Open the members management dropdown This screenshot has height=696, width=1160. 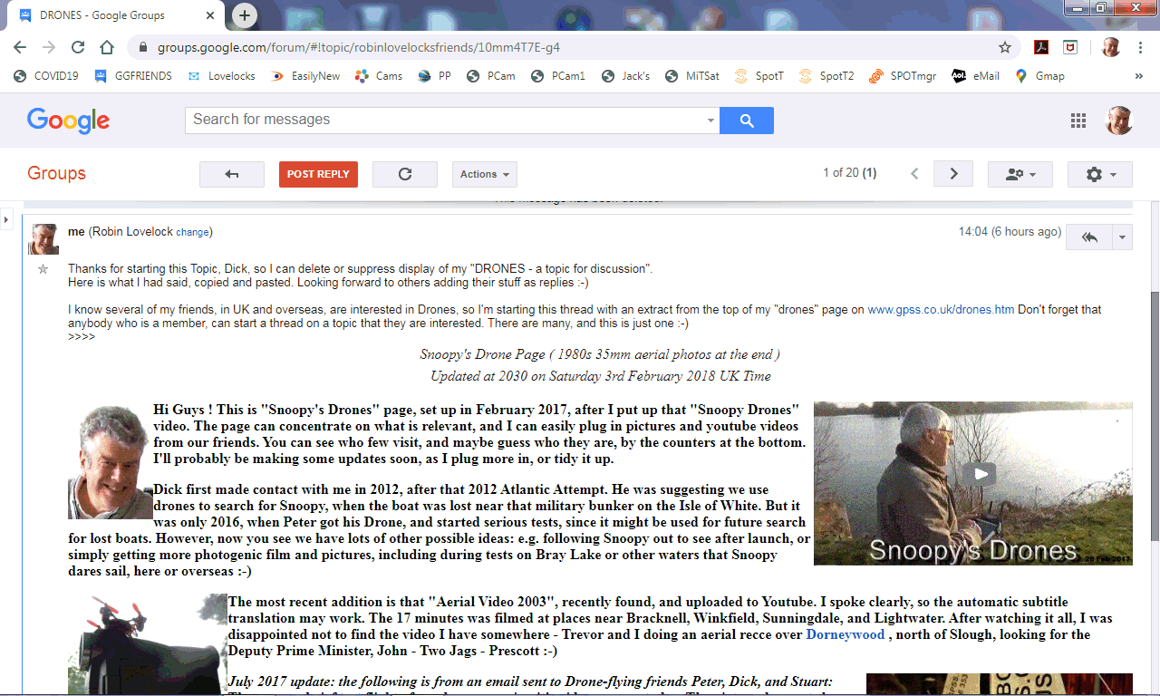[1020, 174]
